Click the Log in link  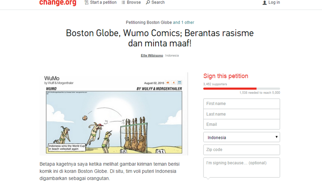click(x=274, y=3)
